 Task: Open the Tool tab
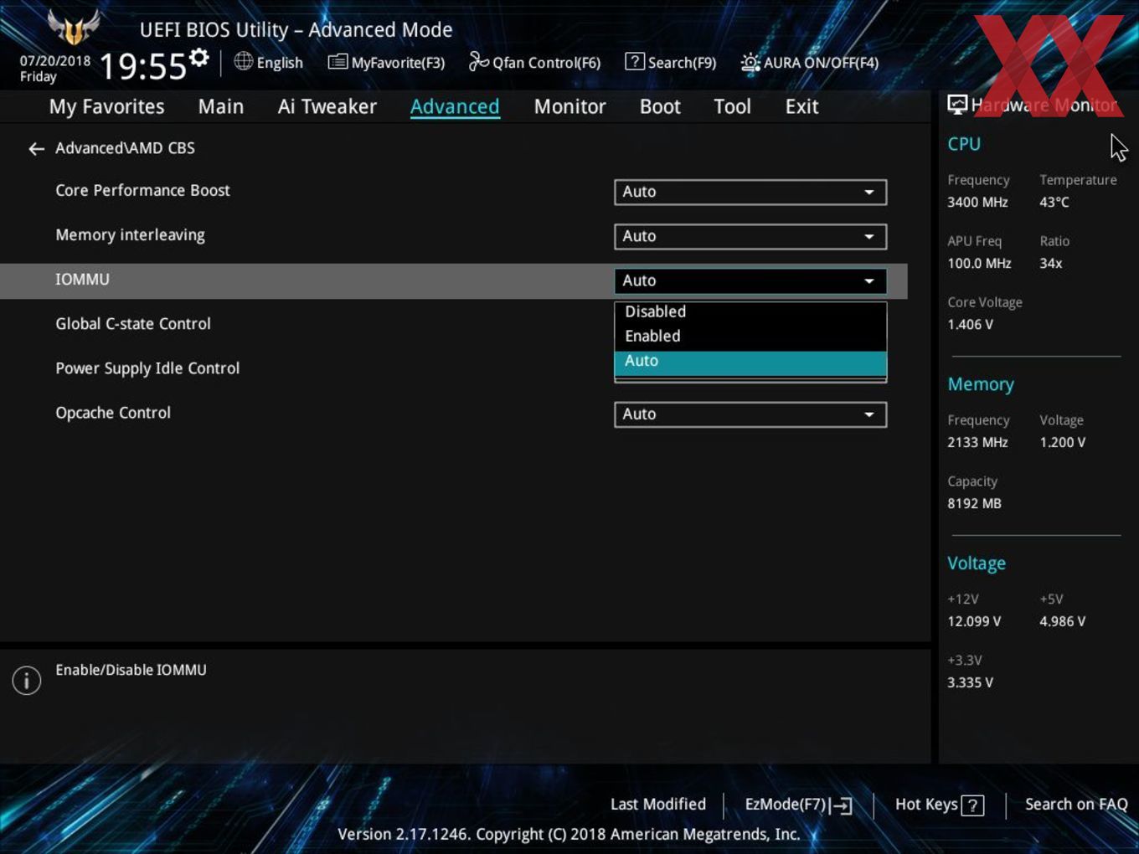tap(733, 106)
